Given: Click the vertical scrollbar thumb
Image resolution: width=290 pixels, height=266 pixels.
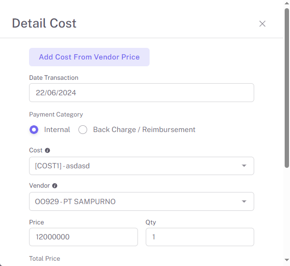Looking at the screenshot, I should (287, 88).
